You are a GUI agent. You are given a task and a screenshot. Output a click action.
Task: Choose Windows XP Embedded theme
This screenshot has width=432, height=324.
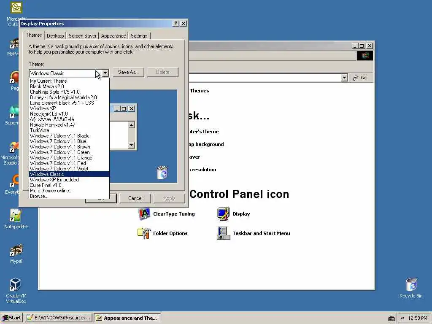tap(69, 180)
